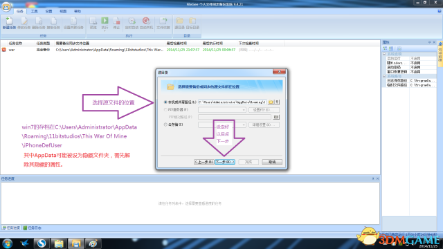Click the FTP initial path browse icon
443x249 pixels.
pos(276,117)
